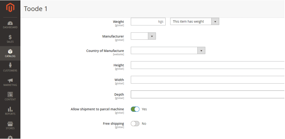
Task: Click the Free shipping label
Action: point(113,124)
